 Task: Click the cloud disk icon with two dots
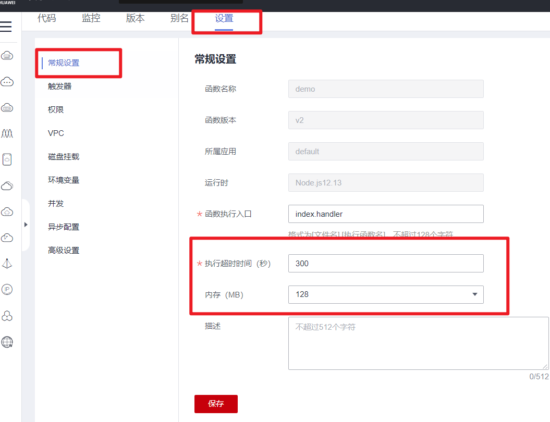(x=7, y=108)
